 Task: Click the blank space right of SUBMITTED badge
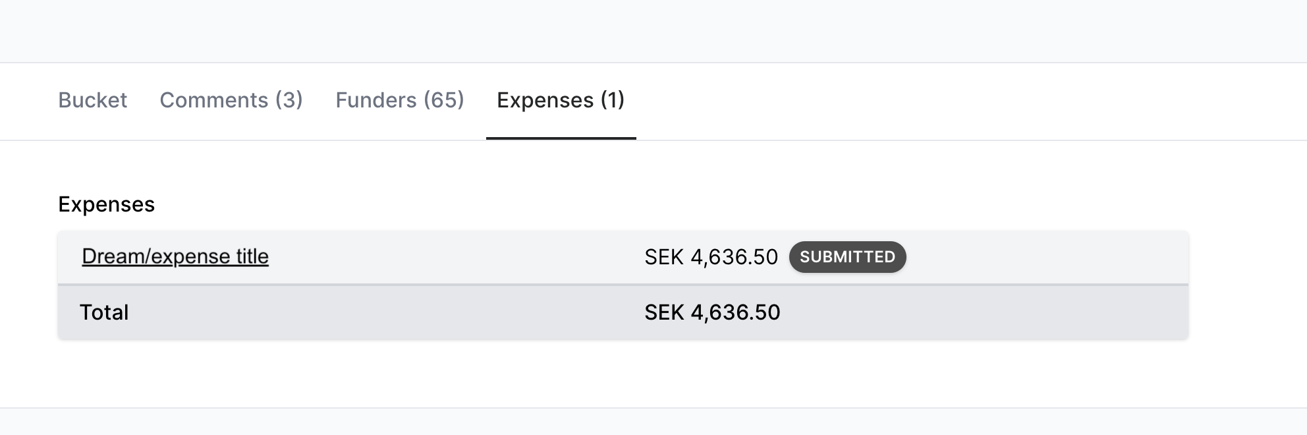coord(1047,257)
